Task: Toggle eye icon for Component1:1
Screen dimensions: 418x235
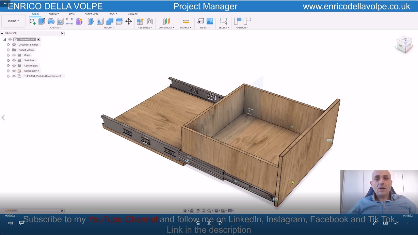Action: 14,71
